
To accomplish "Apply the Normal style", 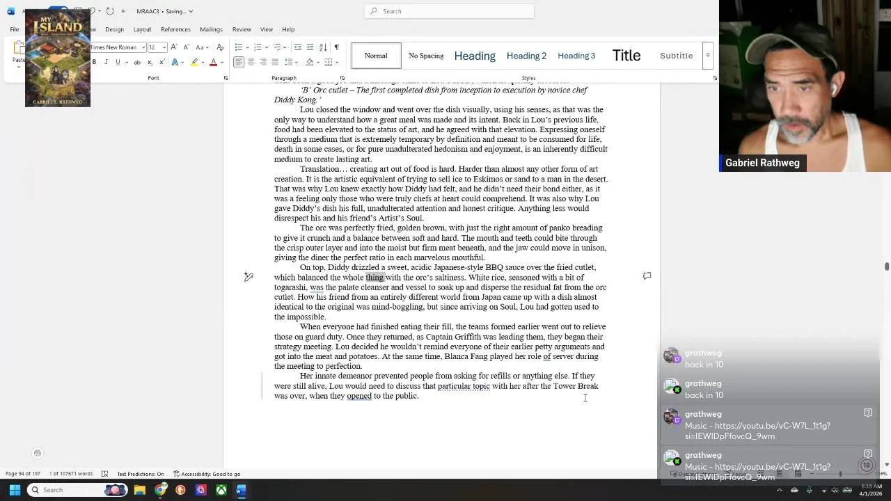I will pos(376,56).
